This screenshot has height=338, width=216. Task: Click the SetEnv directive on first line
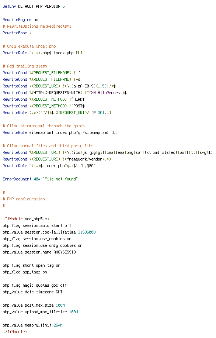pos(9,7)
